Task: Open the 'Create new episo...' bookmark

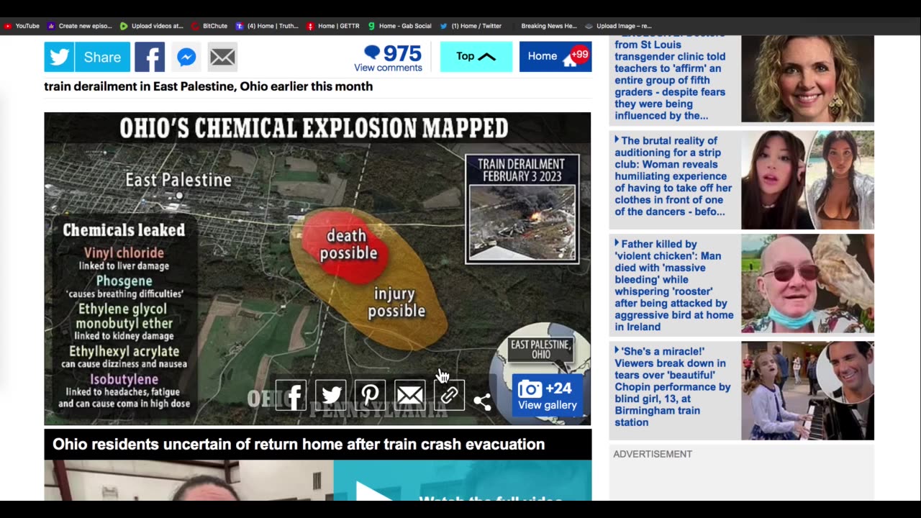Action: click(80, 26)
